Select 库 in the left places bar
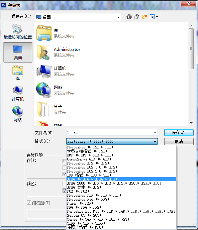 coord(18,73)
